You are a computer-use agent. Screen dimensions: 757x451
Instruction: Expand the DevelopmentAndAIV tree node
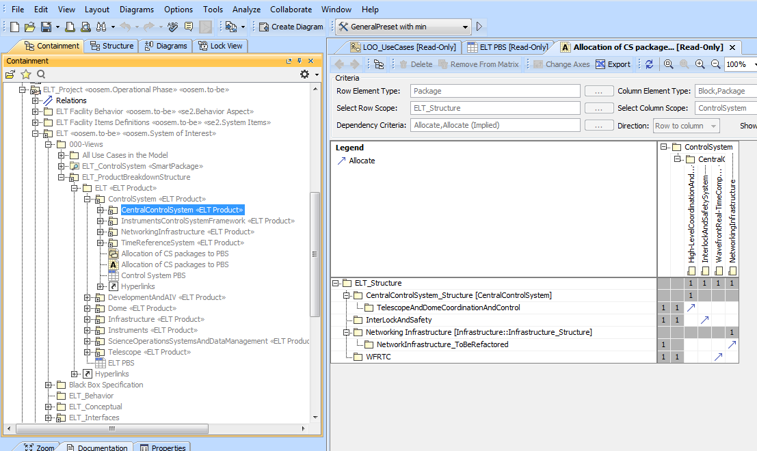click(x=88, y=297)
